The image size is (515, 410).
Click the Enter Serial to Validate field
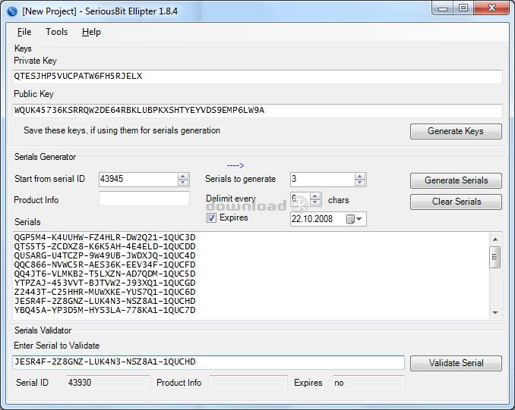tap(209, 362)
